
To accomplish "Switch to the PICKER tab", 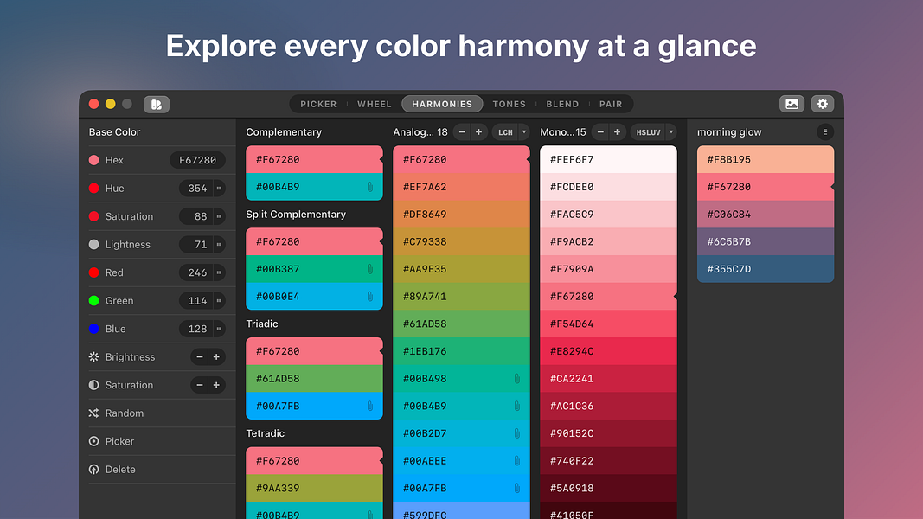I will click(318, 104).
